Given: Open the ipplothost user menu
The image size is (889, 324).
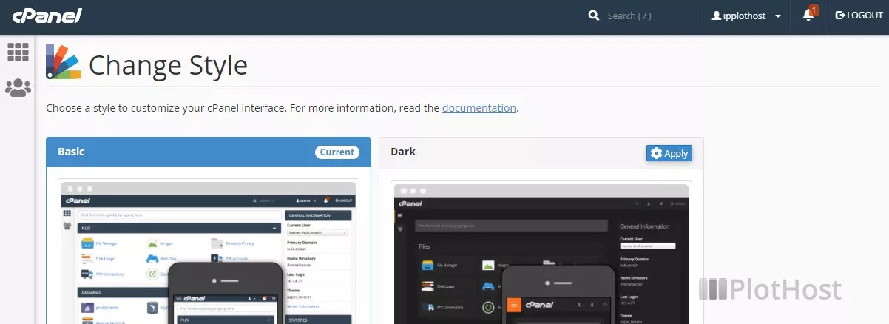Looking at the screenshot, I should coord(746,16).
